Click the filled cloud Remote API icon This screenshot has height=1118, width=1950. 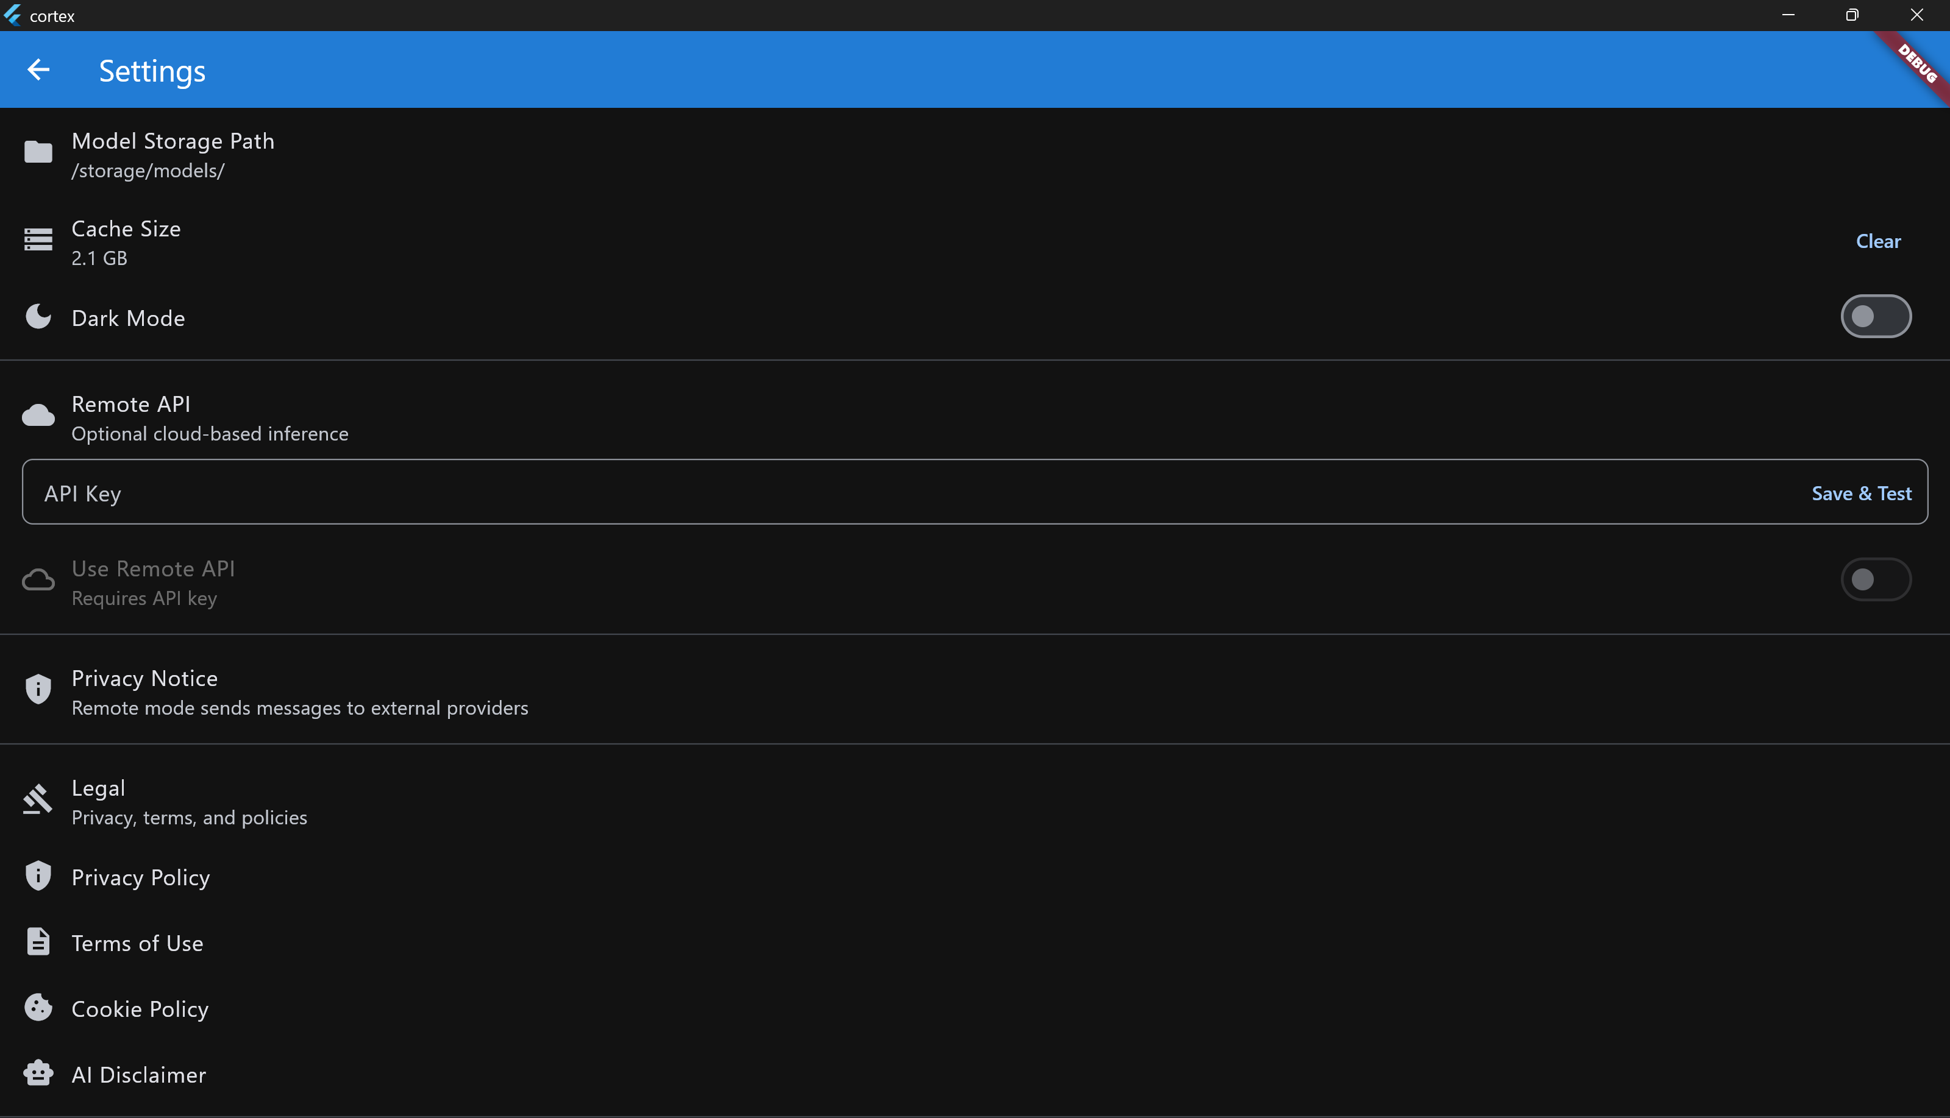pos(38,416)
